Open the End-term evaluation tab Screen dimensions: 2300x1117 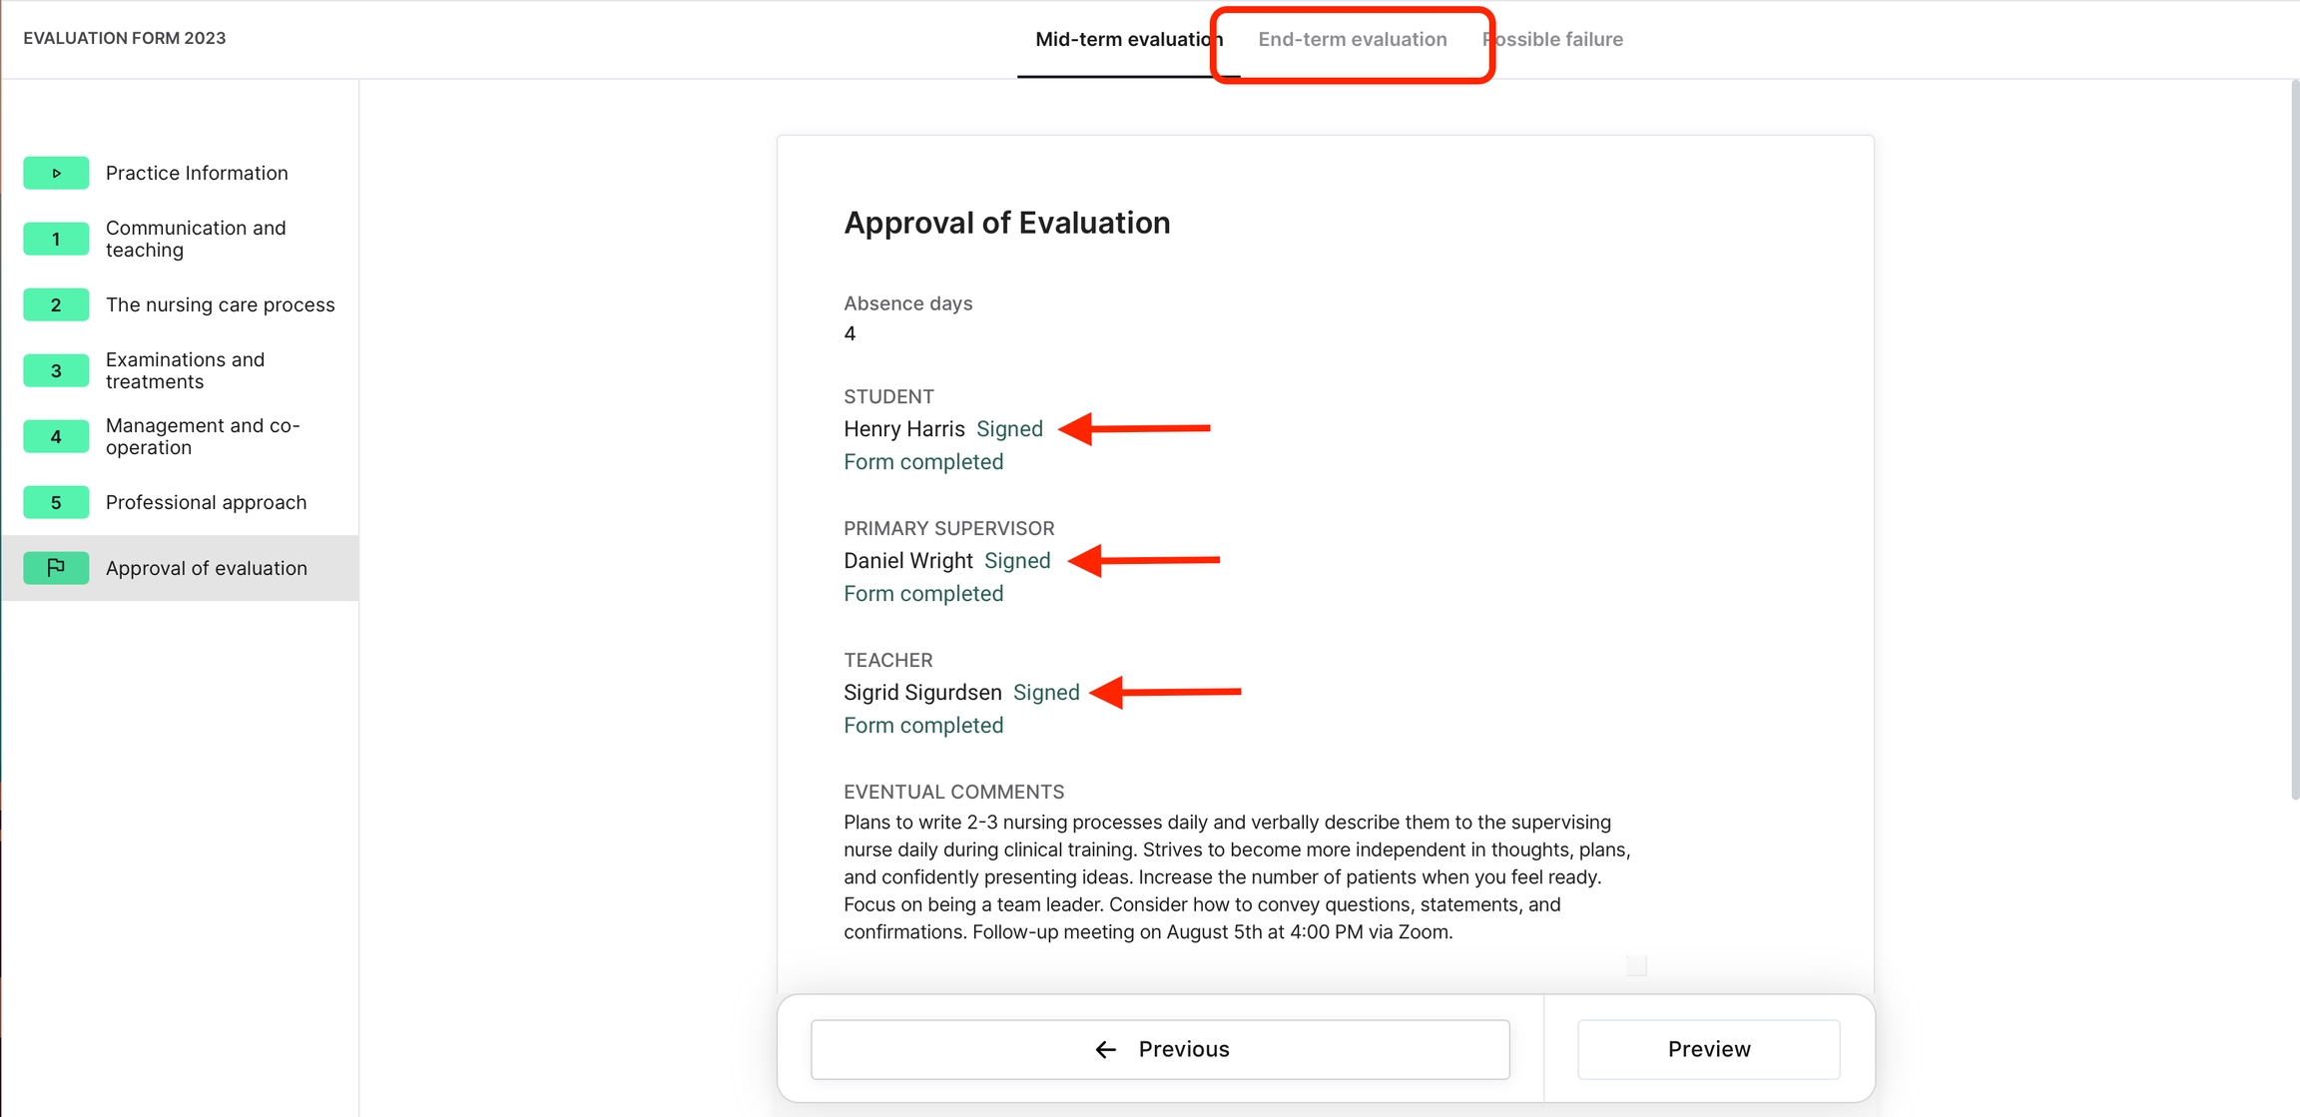[1352, 39]
